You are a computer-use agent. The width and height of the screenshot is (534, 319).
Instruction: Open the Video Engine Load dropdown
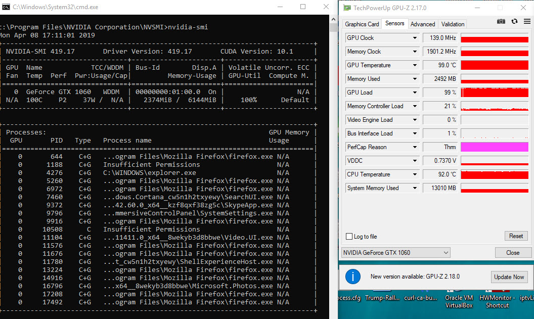click(x=415, y=119)
